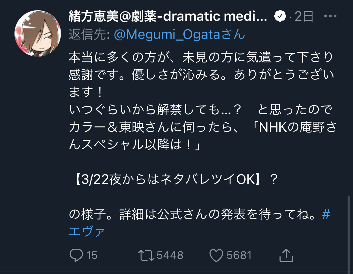Follow the @Megumi_Ogataさん mention link
Image resolution: width=353 pixels, height=274 pixels.
[180, 34]
